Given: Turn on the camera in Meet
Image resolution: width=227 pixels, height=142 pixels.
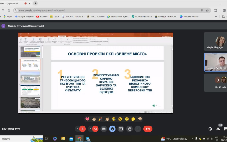Looking at the screenshot, I should tap(95, 129).
